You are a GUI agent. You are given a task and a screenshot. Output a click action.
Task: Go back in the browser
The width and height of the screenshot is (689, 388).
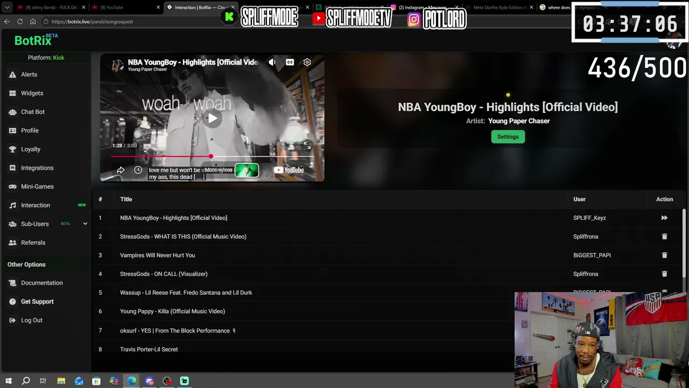pyautogui.click(x=7, y=22)
